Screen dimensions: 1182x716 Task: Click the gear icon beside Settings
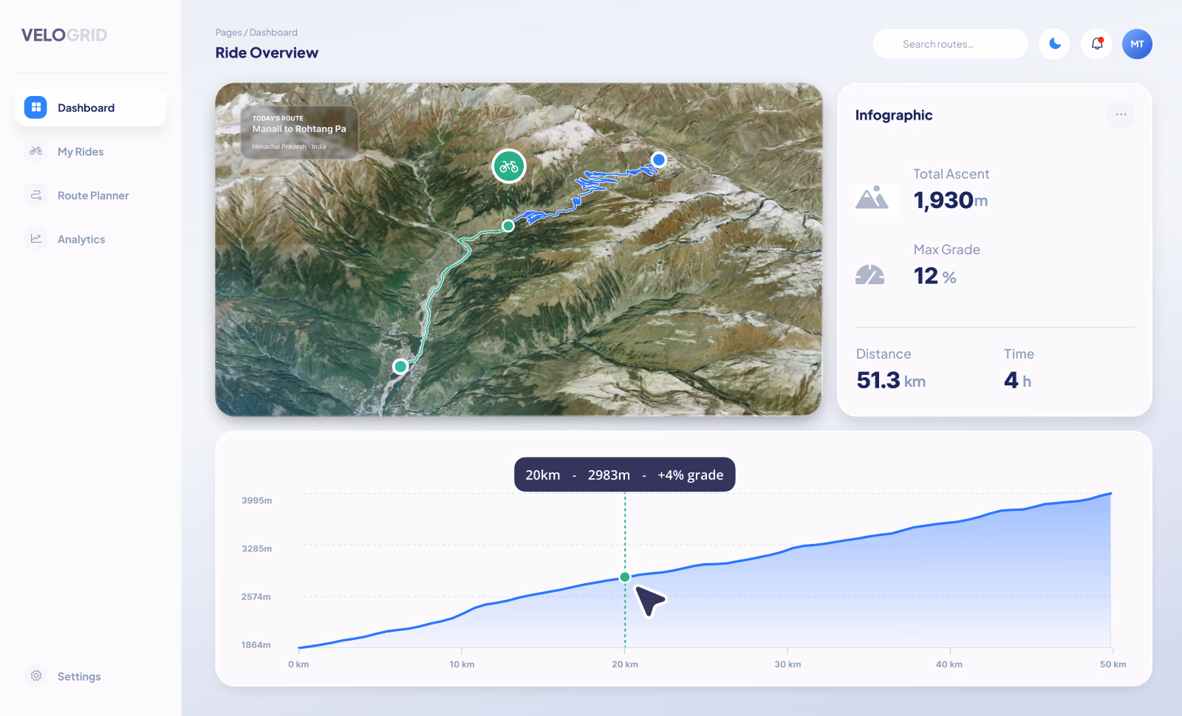pos(35,675)
